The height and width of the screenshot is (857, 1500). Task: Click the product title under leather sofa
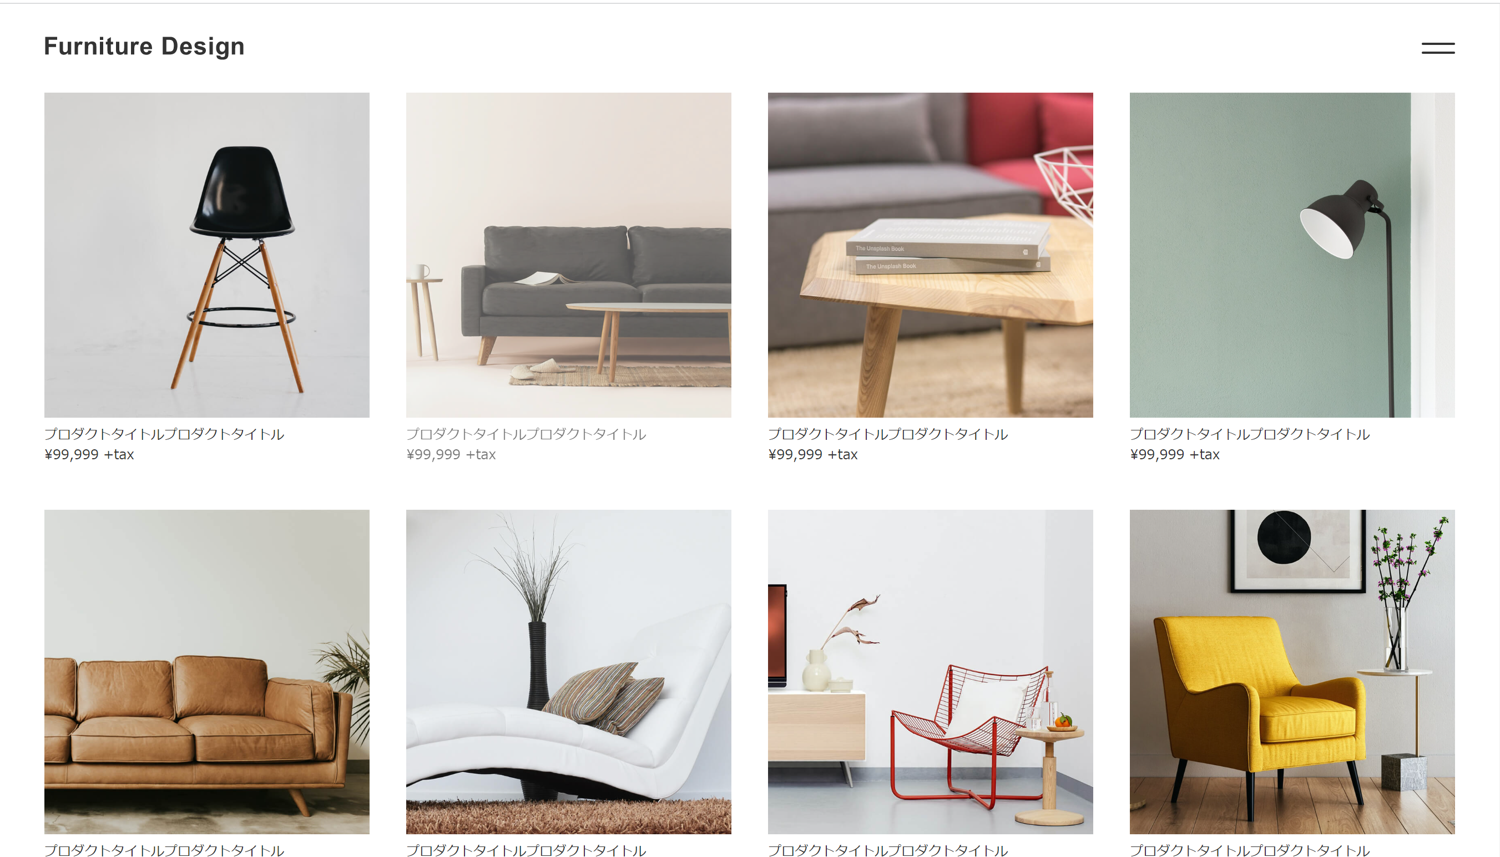[x=164, y=850]
